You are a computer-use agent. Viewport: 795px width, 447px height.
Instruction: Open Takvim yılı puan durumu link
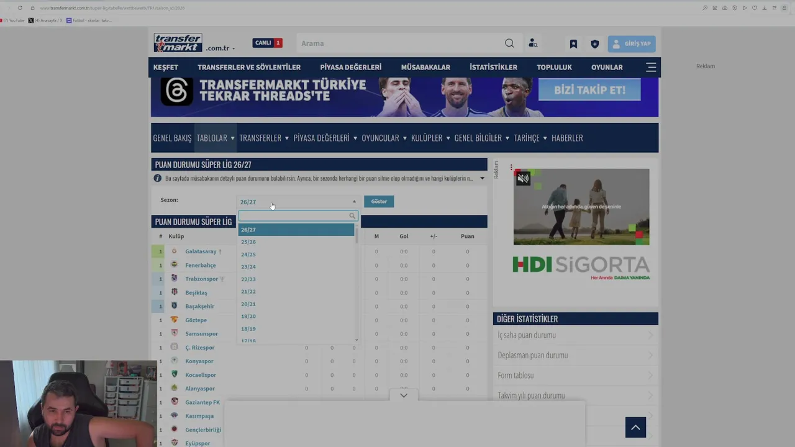pyautogui.click(x=531, y=395)
